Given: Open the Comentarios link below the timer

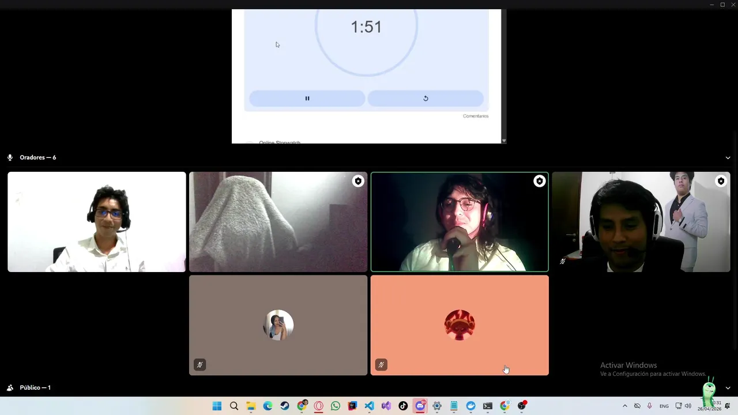Looking at the screenshot, I should (x=476, y=116).
